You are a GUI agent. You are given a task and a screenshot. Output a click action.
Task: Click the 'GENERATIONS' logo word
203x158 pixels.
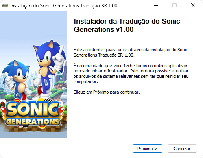pos(33,121)
